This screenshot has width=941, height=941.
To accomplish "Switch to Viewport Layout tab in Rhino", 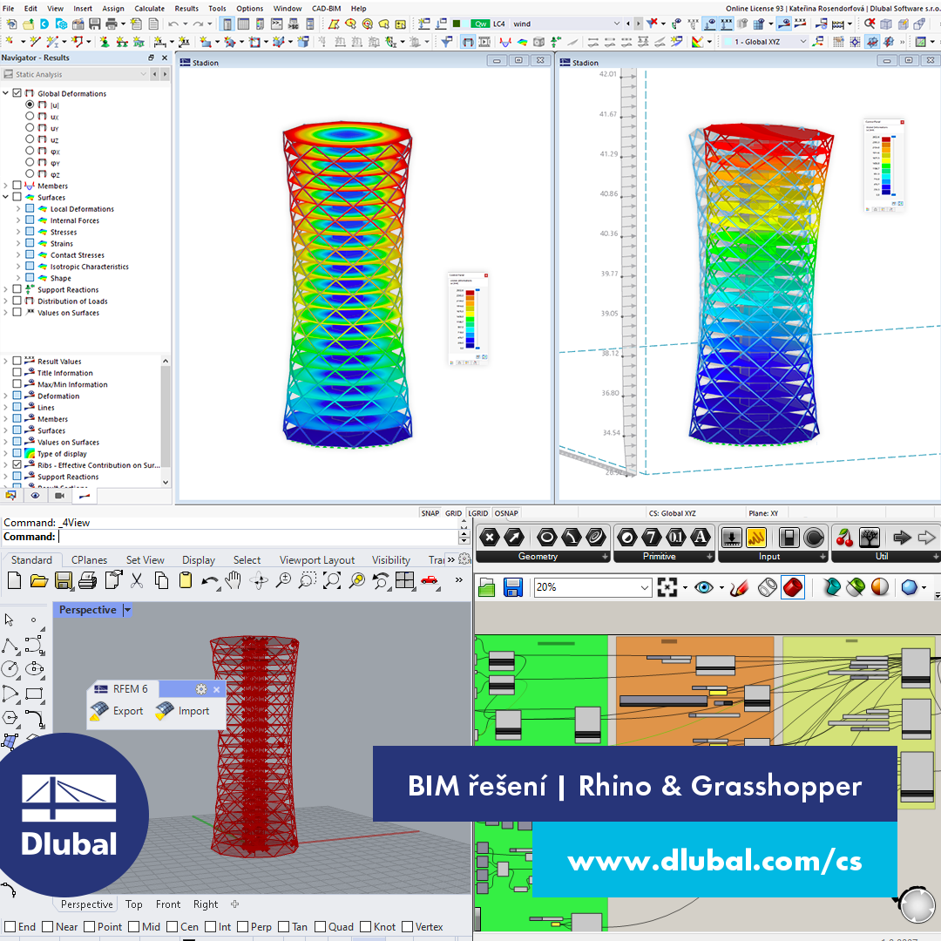I will pos(317,560).
